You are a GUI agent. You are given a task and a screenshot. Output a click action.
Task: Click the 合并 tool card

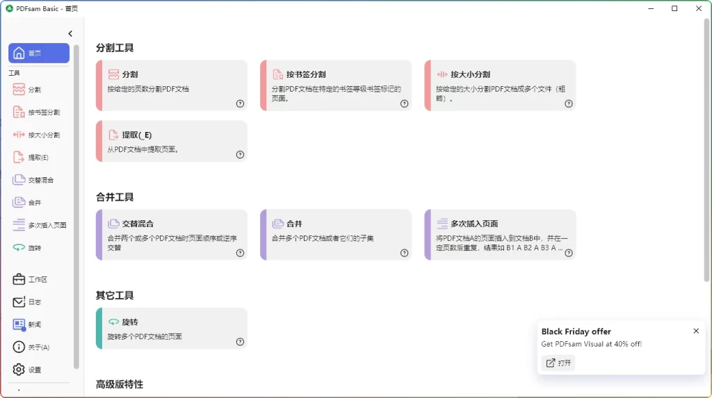point(336,235)
